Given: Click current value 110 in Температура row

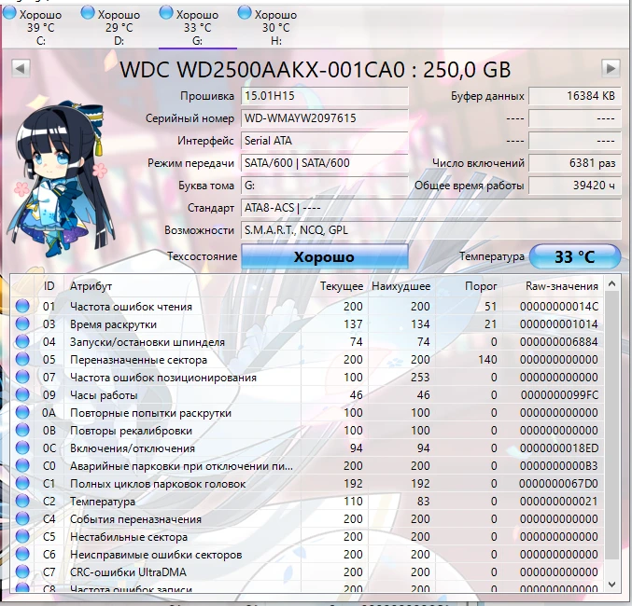Looking at the screenshot, I should (x=353, y=502).
